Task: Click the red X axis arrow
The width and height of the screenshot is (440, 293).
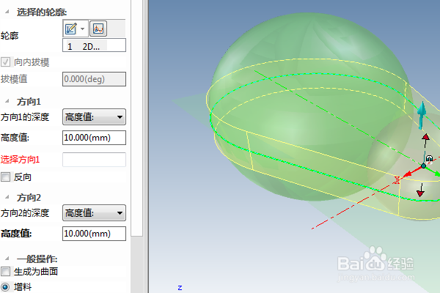Action: [412, 171]
